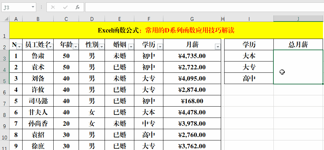Select column E header
324x150 pixels.
119,19
